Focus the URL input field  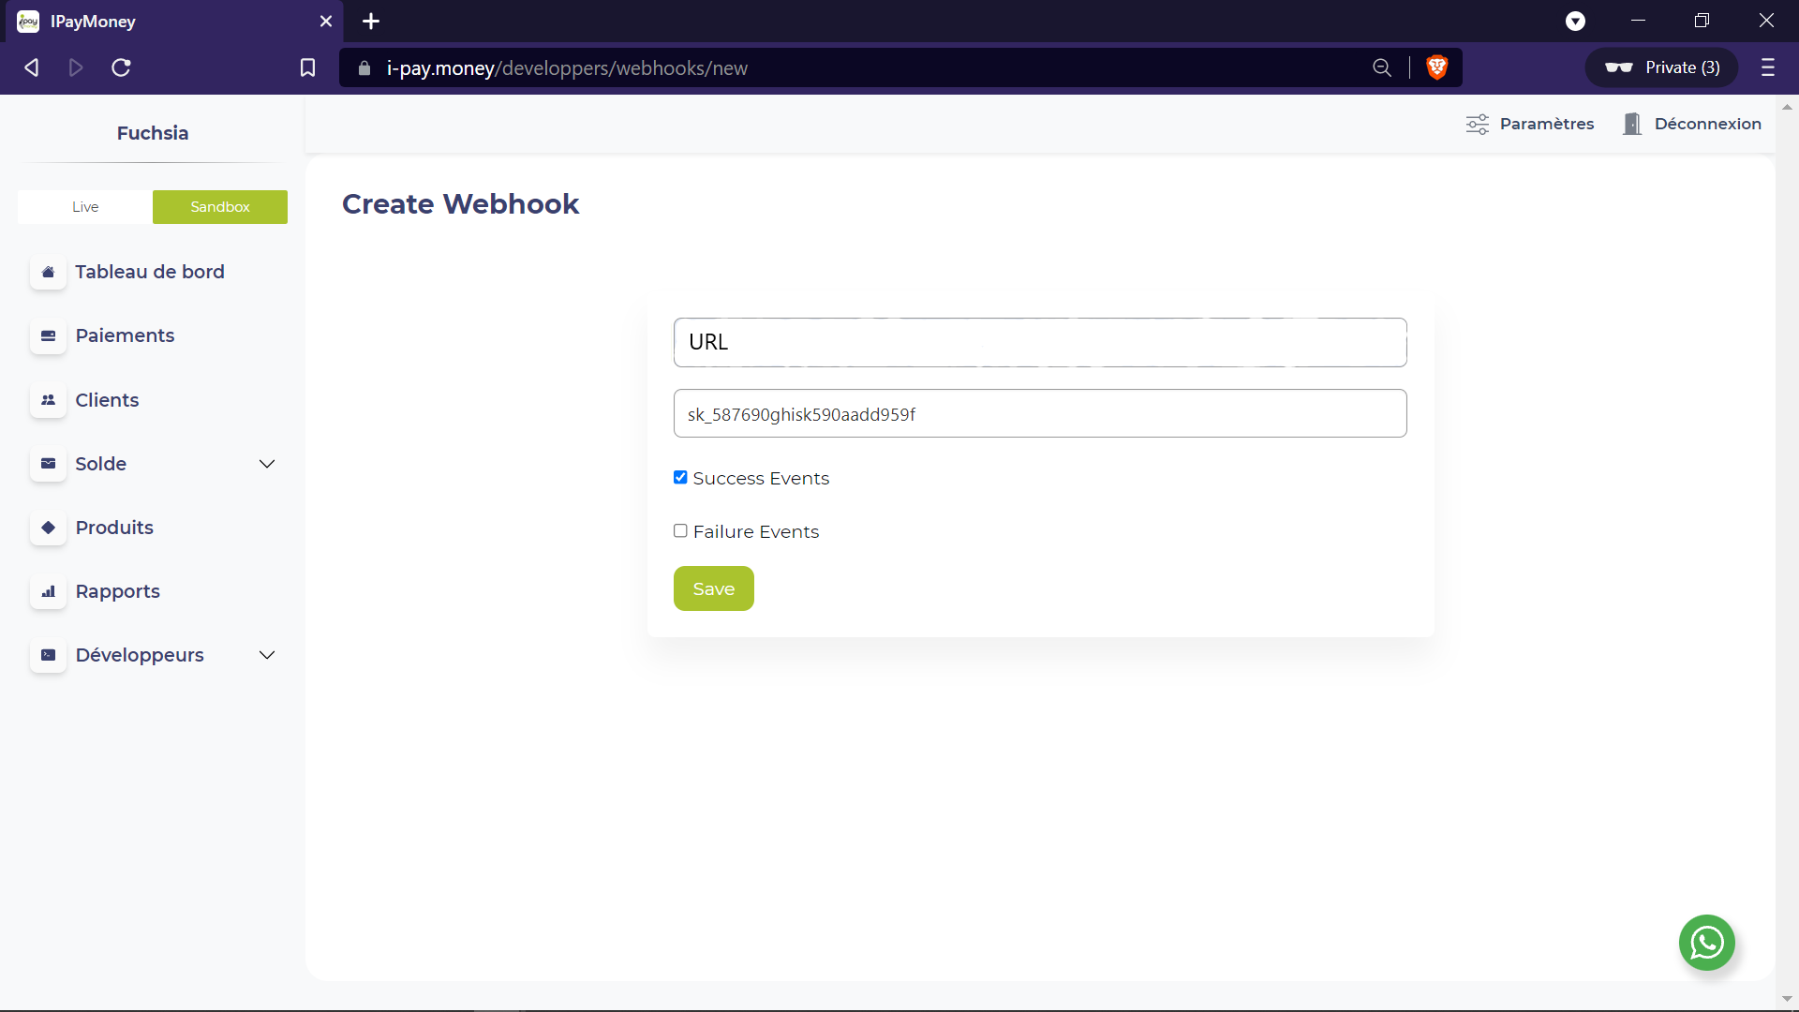[1040, 342]
